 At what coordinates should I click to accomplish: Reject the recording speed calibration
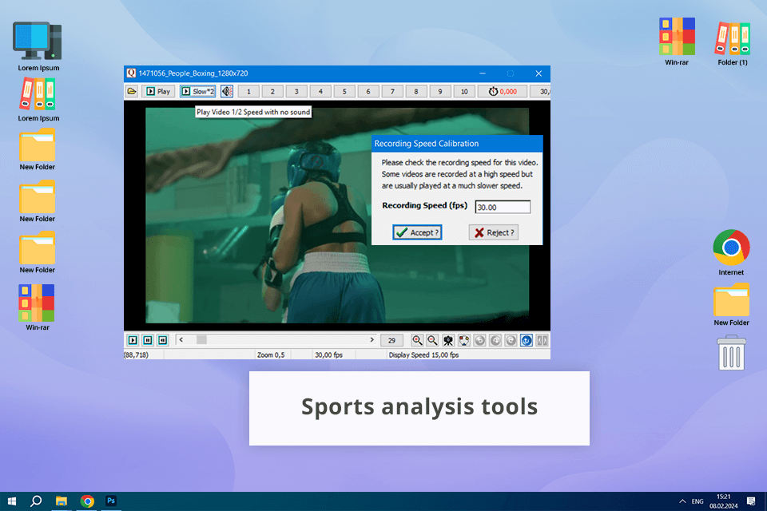[x=494, y=232]
